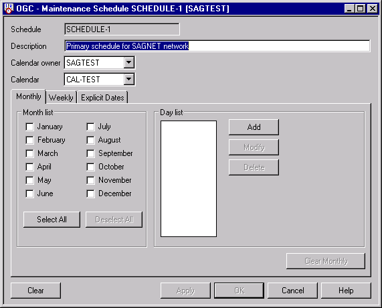The height and width of the screenshot is (308, 382).
Task: Click the Apply button
Action: click(185, 291)
